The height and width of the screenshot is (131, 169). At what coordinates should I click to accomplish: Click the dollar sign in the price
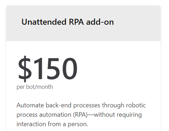(25, 69)
